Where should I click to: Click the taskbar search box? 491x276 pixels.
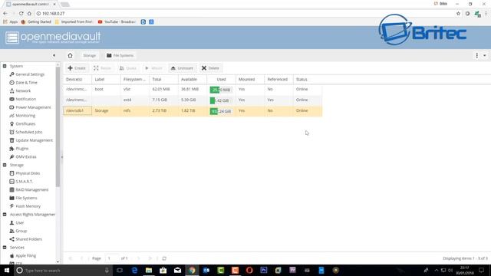(63, 271)
